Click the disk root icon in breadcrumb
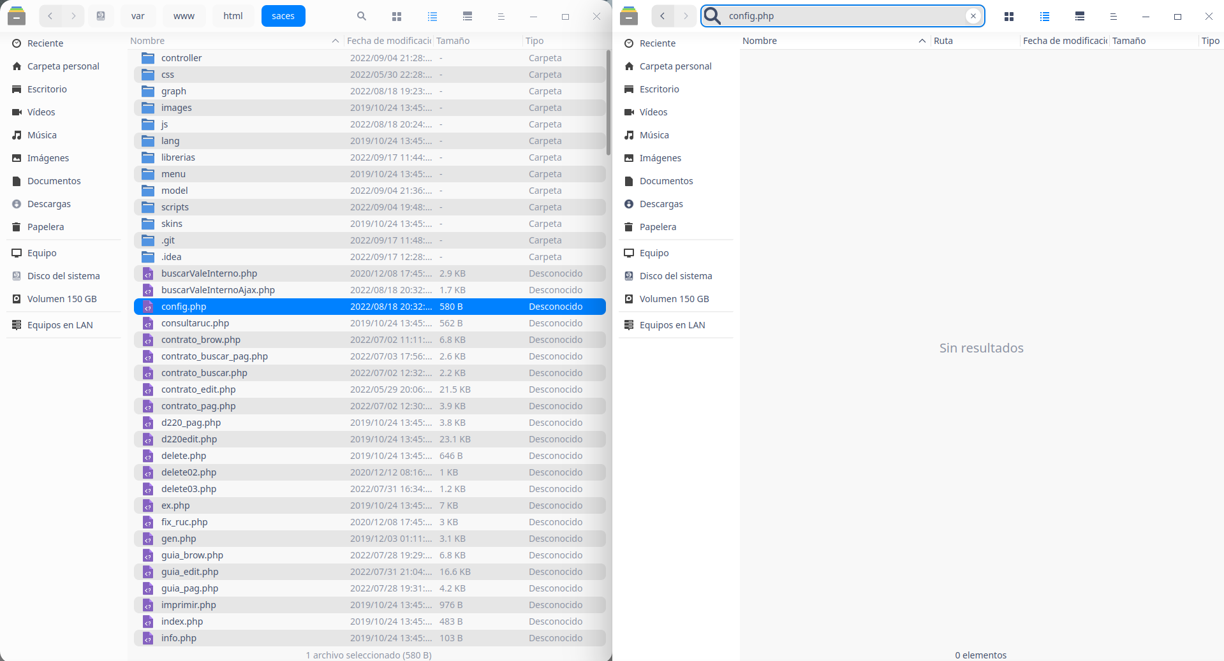 click(x=101, y=16)
